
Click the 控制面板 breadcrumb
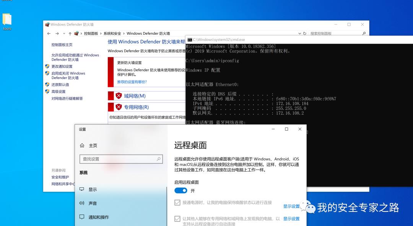91,34
